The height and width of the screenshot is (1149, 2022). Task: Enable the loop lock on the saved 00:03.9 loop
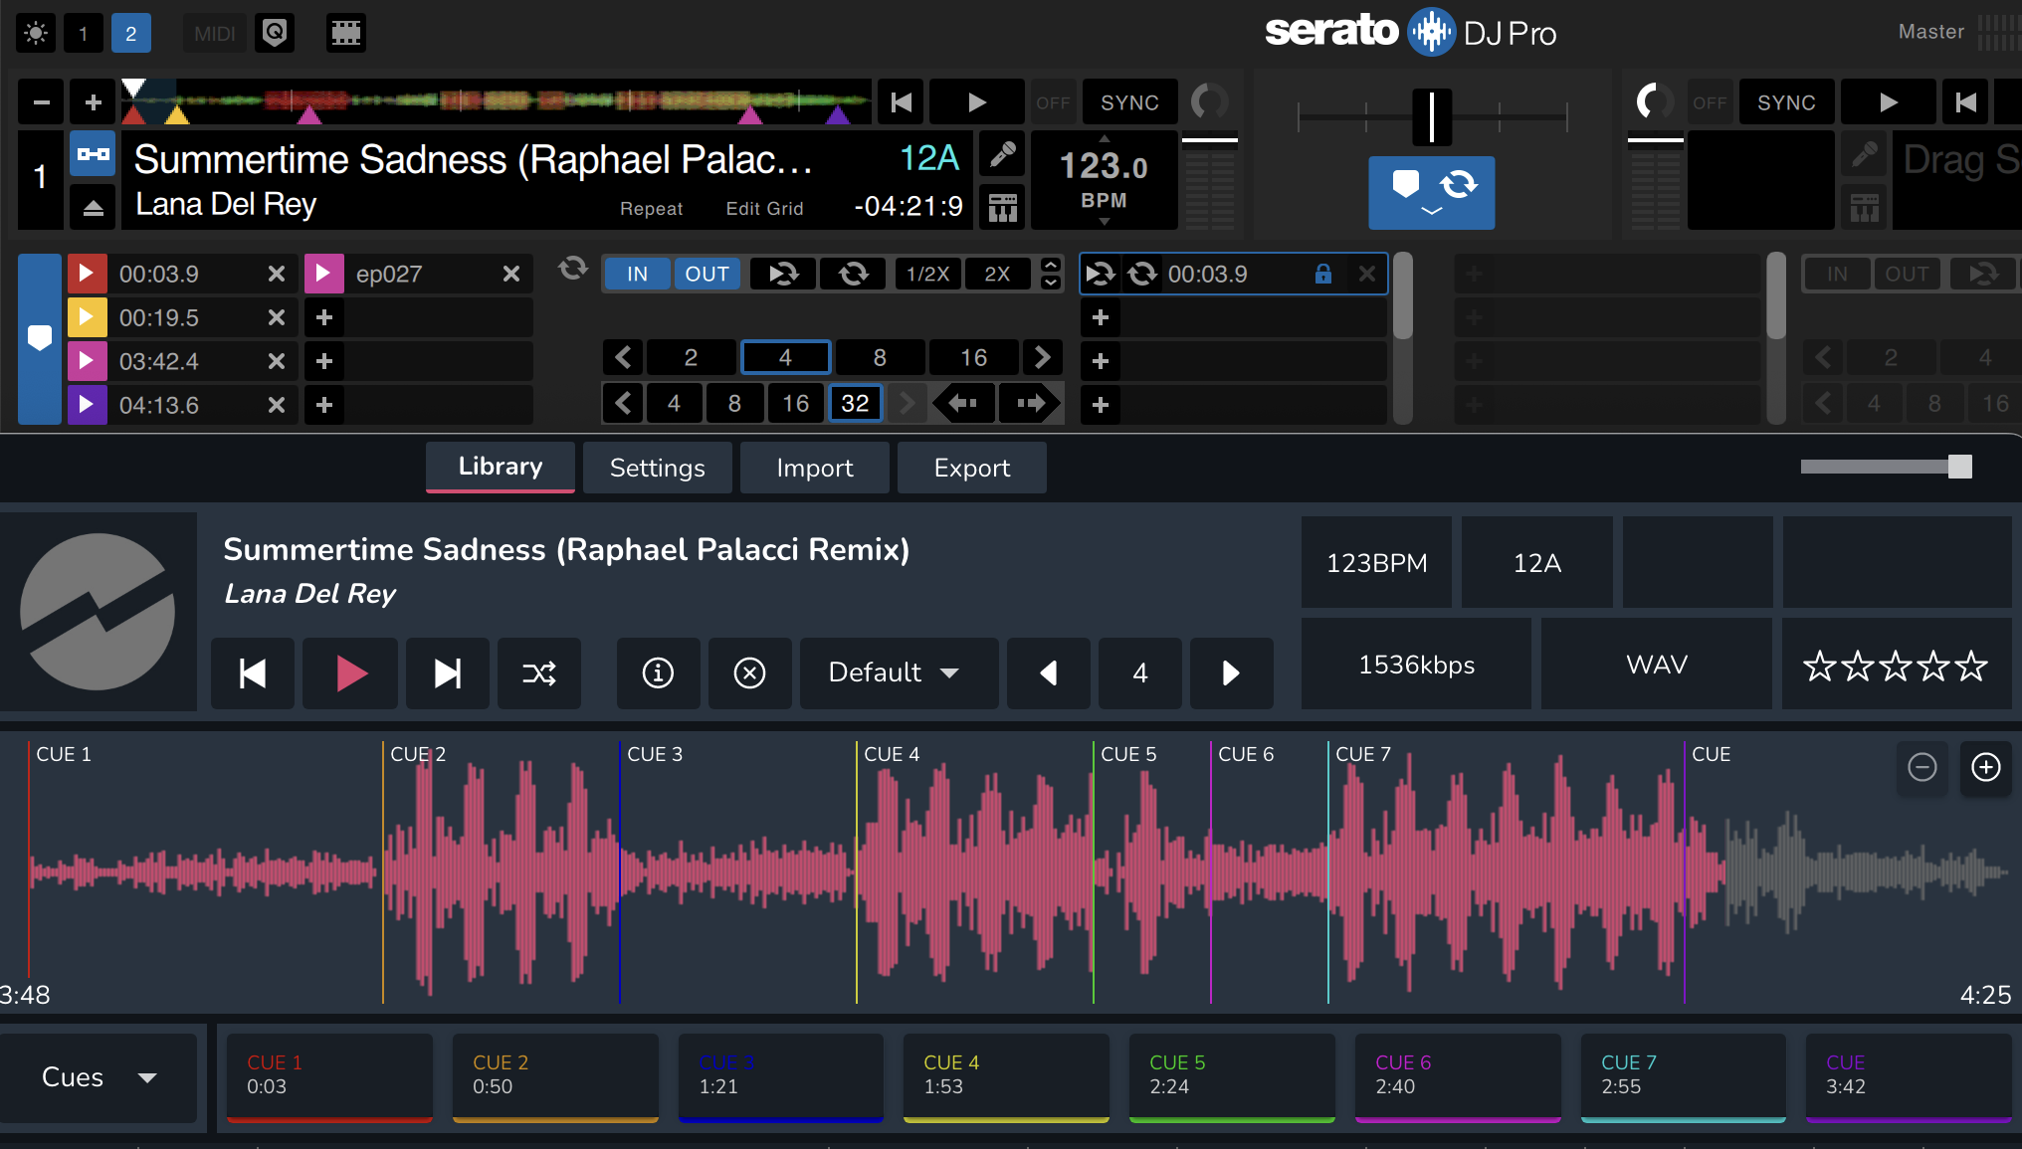pos(1322,274)
